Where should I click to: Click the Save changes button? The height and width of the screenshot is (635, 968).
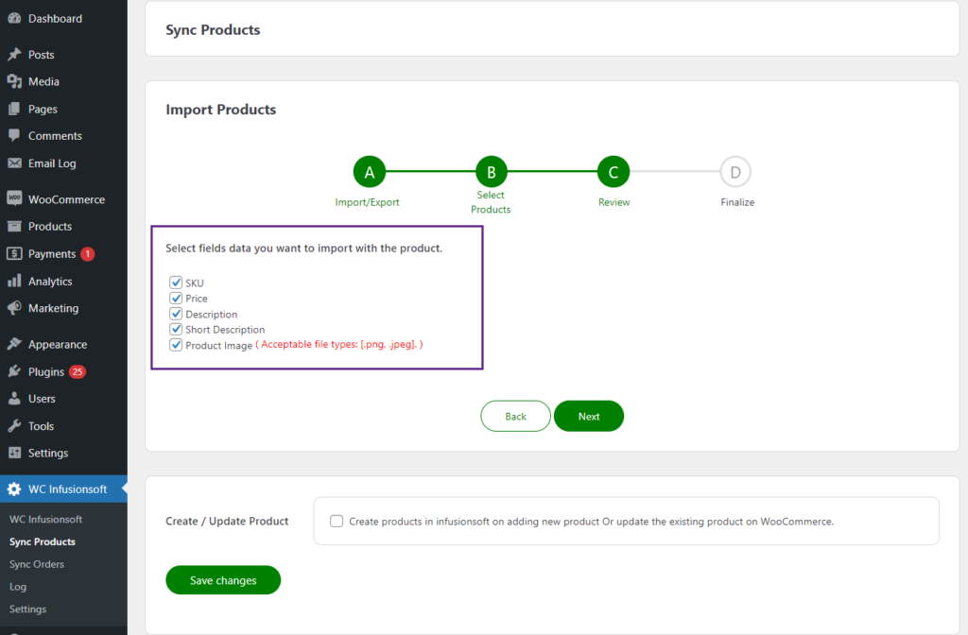click(x=223, y=580)
